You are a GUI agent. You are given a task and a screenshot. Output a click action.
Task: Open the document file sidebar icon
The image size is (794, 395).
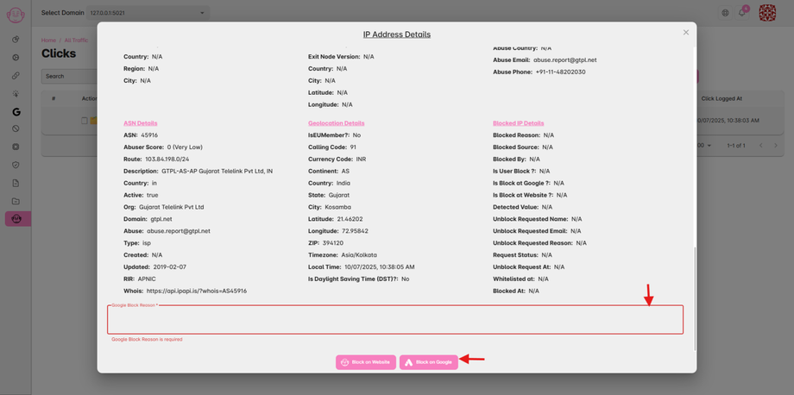coord(16,183)
